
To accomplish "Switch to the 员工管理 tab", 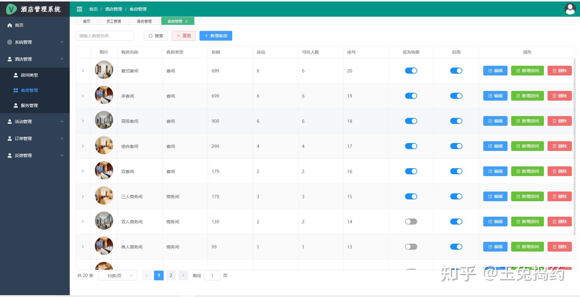I will tap(114, 21).
